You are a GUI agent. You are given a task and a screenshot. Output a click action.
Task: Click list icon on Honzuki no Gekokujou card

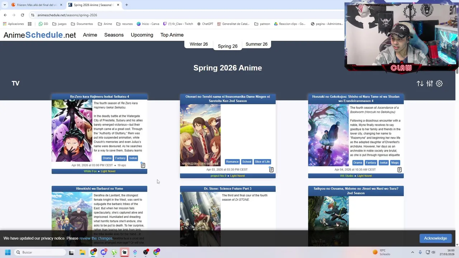click(x=399, y=169)
